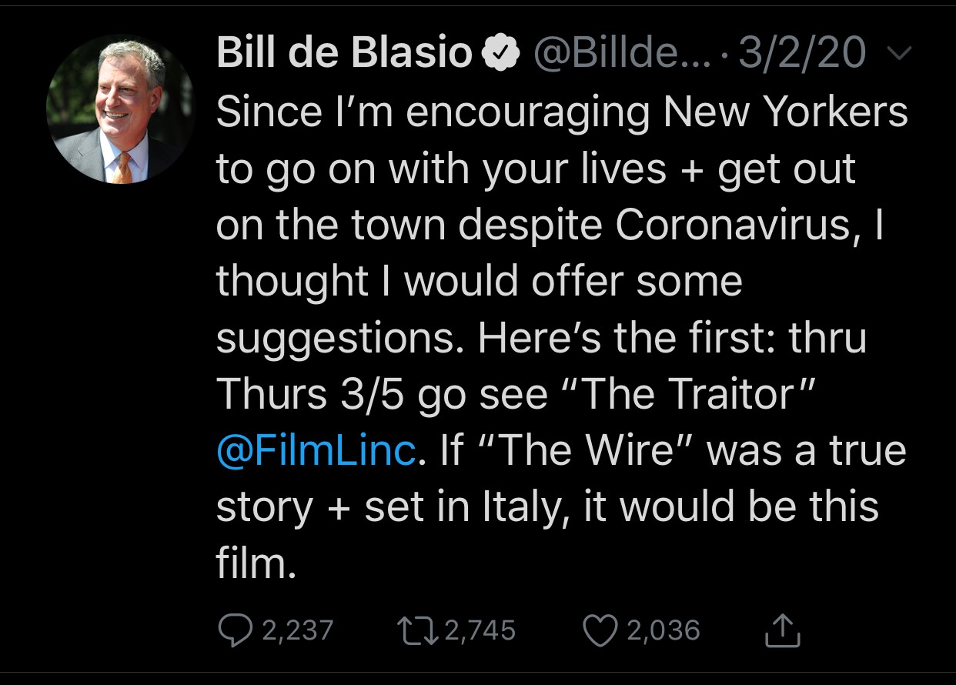This screenshot has width=956, height=685.
Task: Open the share sheet via upload arrow icon
Action: (x=784, y=629)
